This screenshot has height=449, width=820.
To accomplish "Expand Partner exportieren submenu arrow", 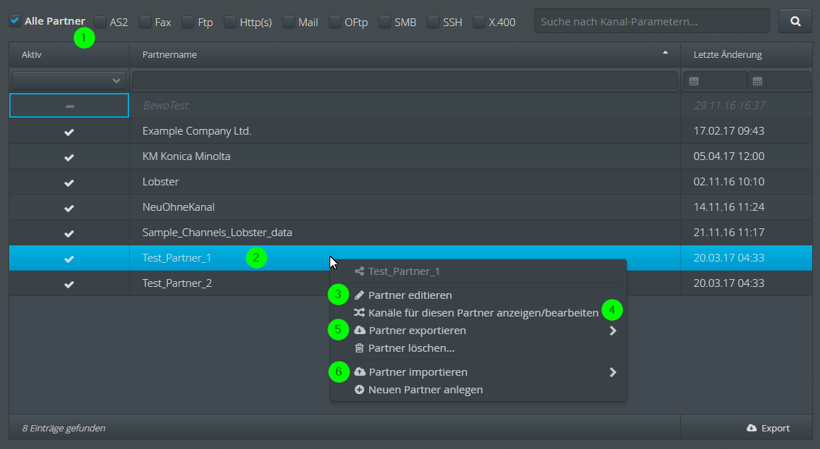I will coord(613,331).
